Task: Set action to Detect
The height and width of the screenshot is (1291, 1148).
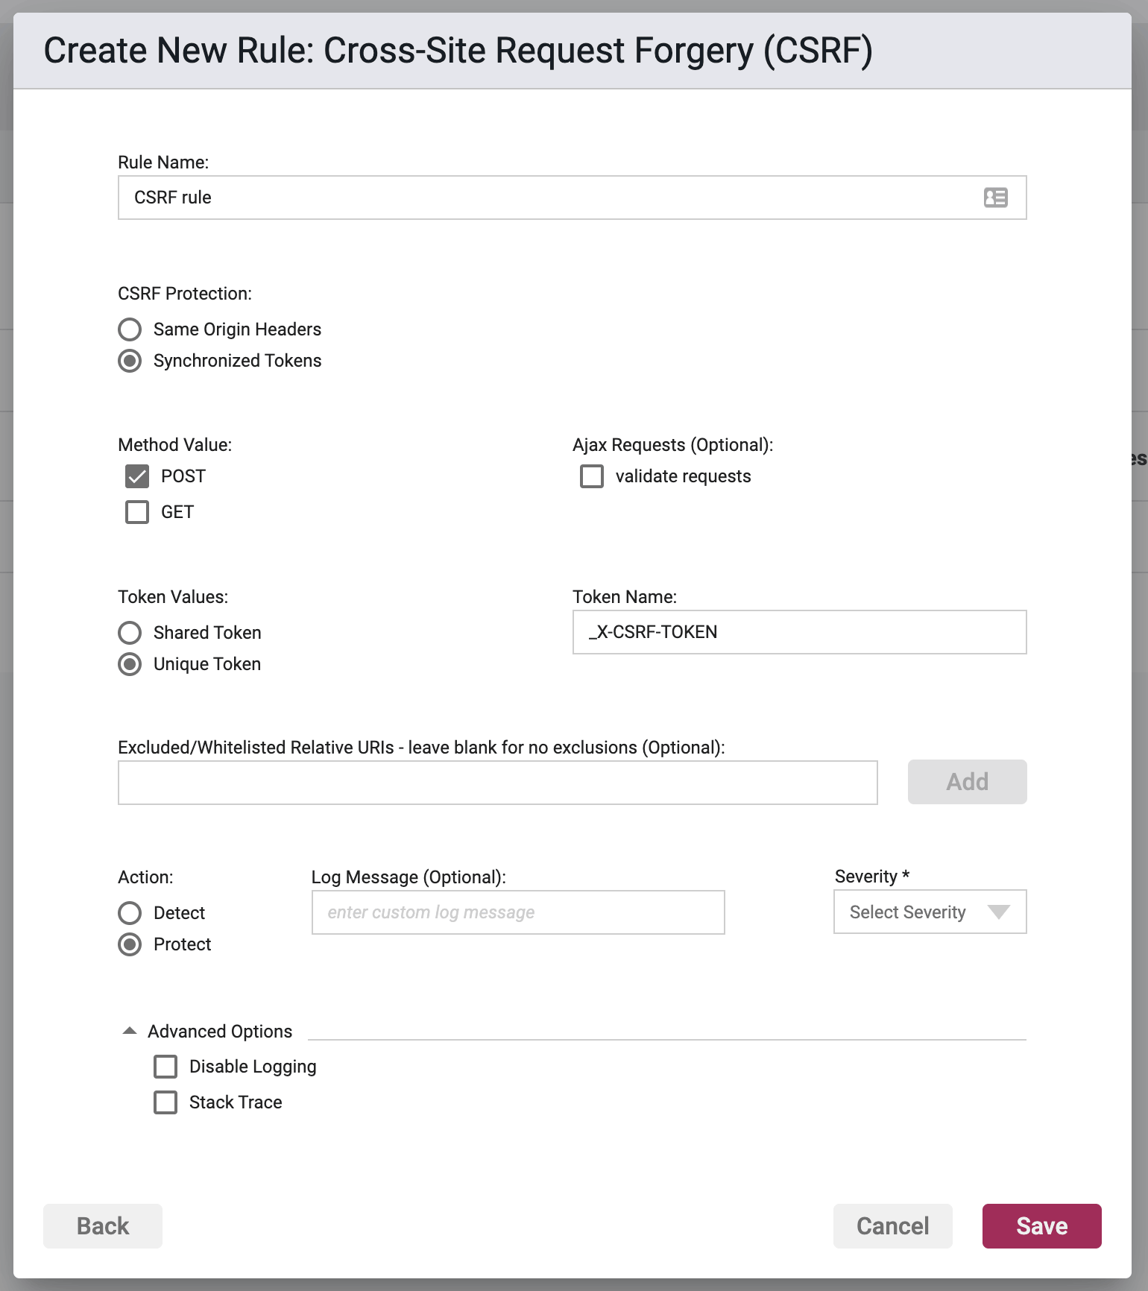Action: point(130,913)
